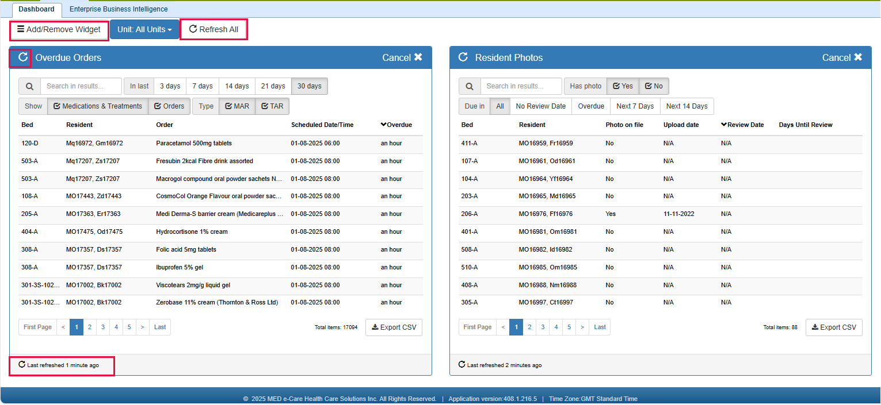This screenshot has height=405, width=881.
Task: Go to page 3 of Overdue Orders
Action: click(103, 327)
